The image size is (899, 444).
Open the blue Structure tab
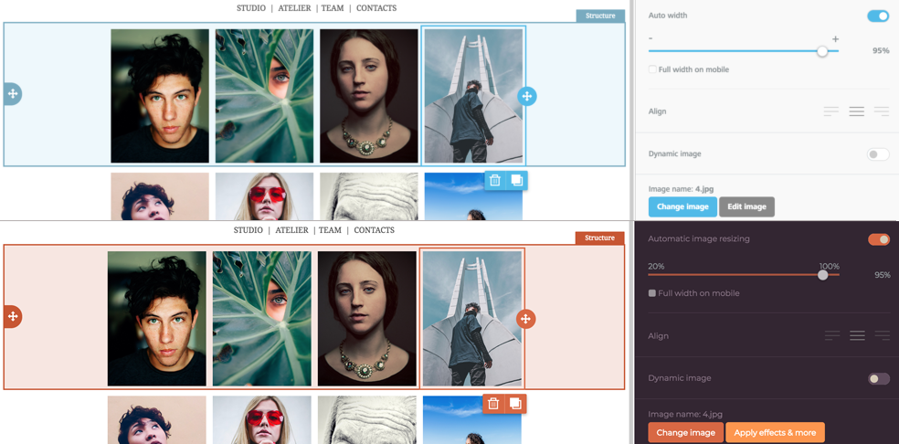click(600, 16)
